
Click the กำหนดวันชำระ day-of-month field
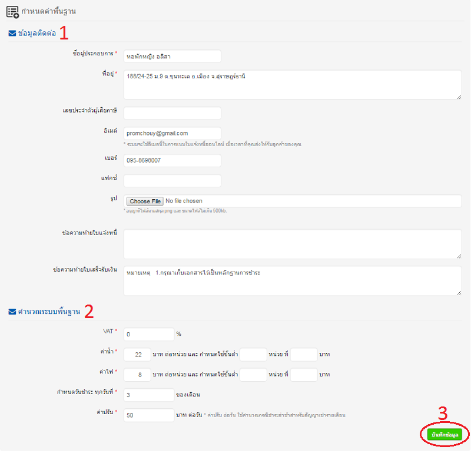tap(149, 395)
